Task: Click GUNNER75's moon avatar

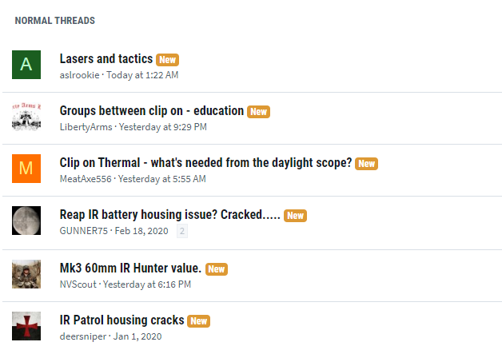Action: pos(26,221)
